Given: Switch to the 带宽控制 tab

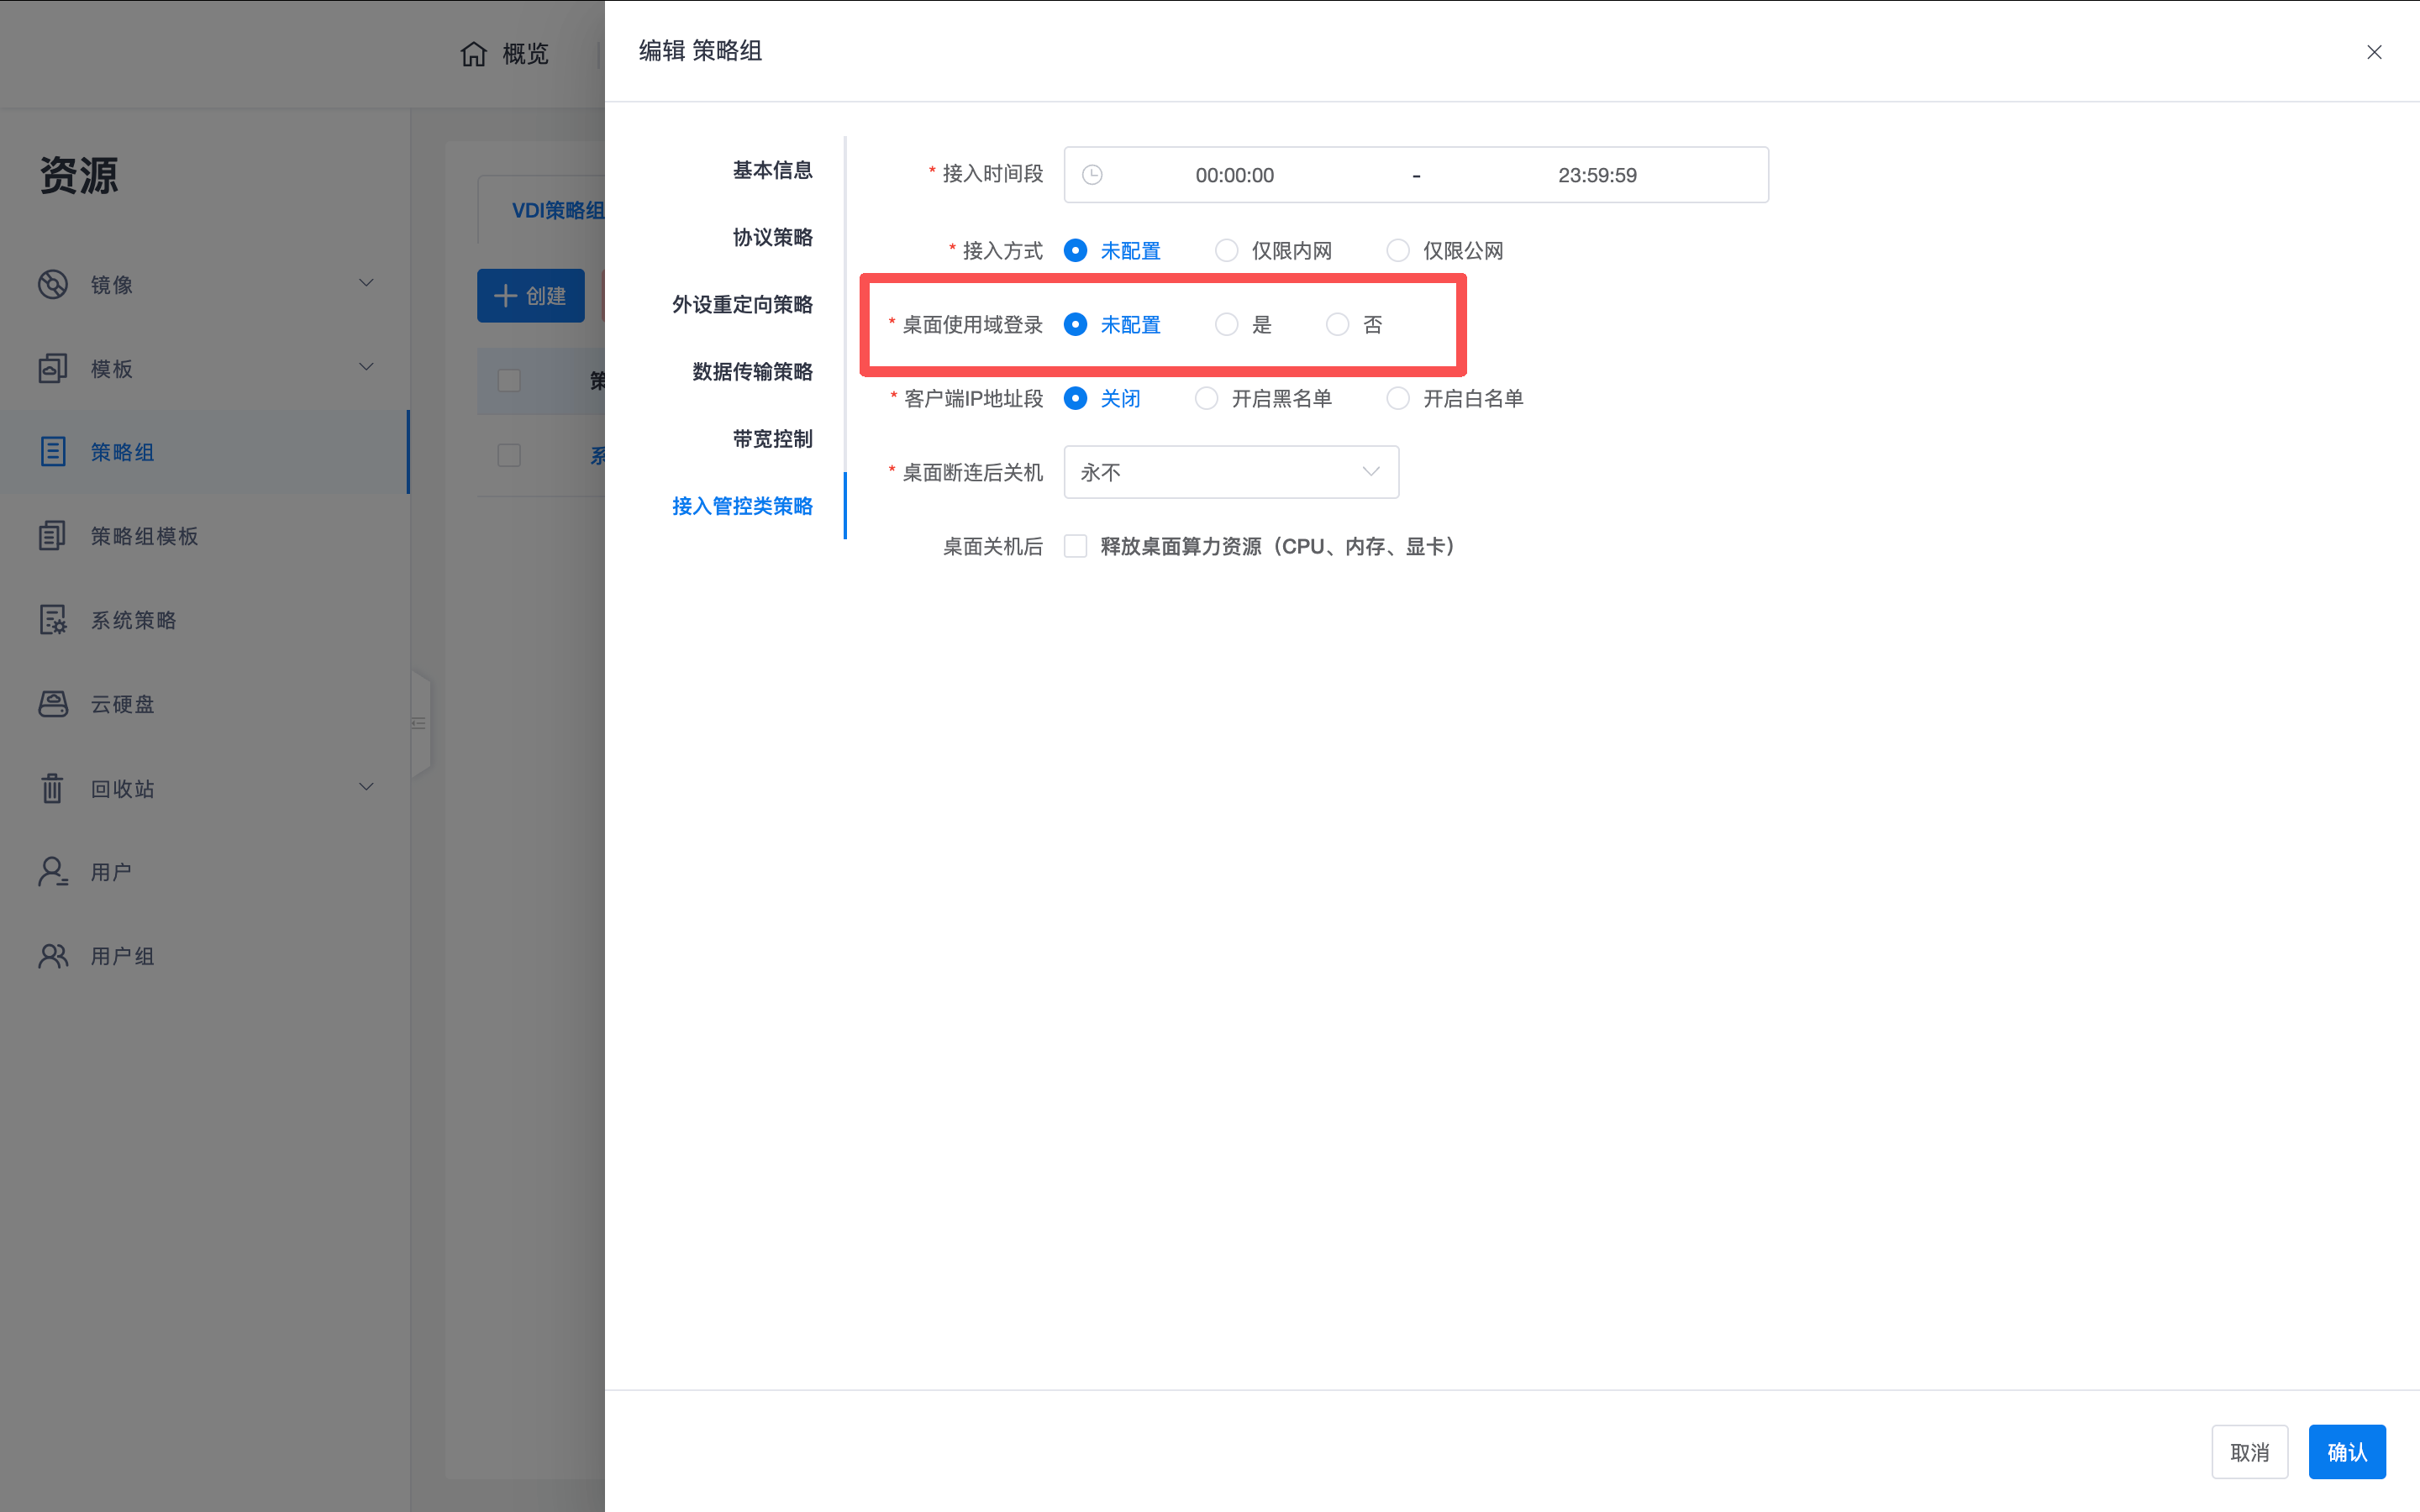Looking at the screenshot, I should [x=771, y=438].
